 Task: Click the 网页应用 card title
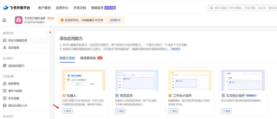tap(126, 96)
